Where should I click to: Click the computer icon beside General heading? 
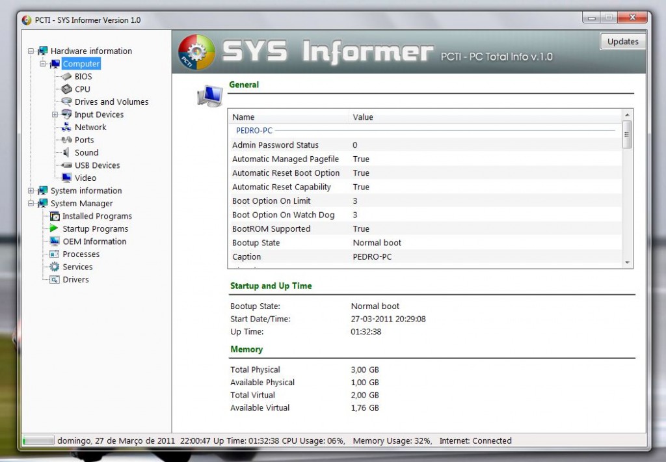pyautogui.click(x=210, y=96)
